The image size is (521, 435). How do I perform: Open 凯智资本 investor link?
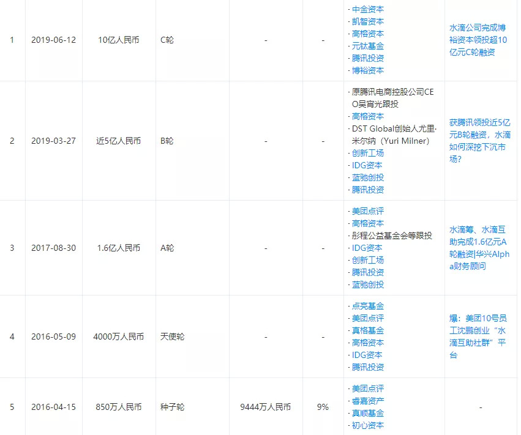click(x=368, y=21)
